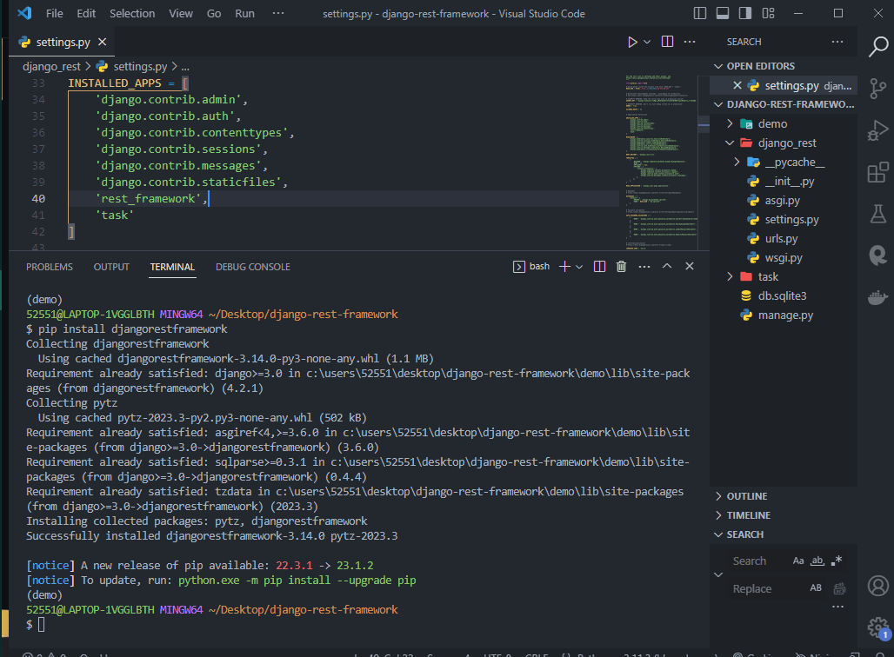Screen dimensions: 894x657
Task: Toggle the bottom panel layout icon
Action: 723,13
